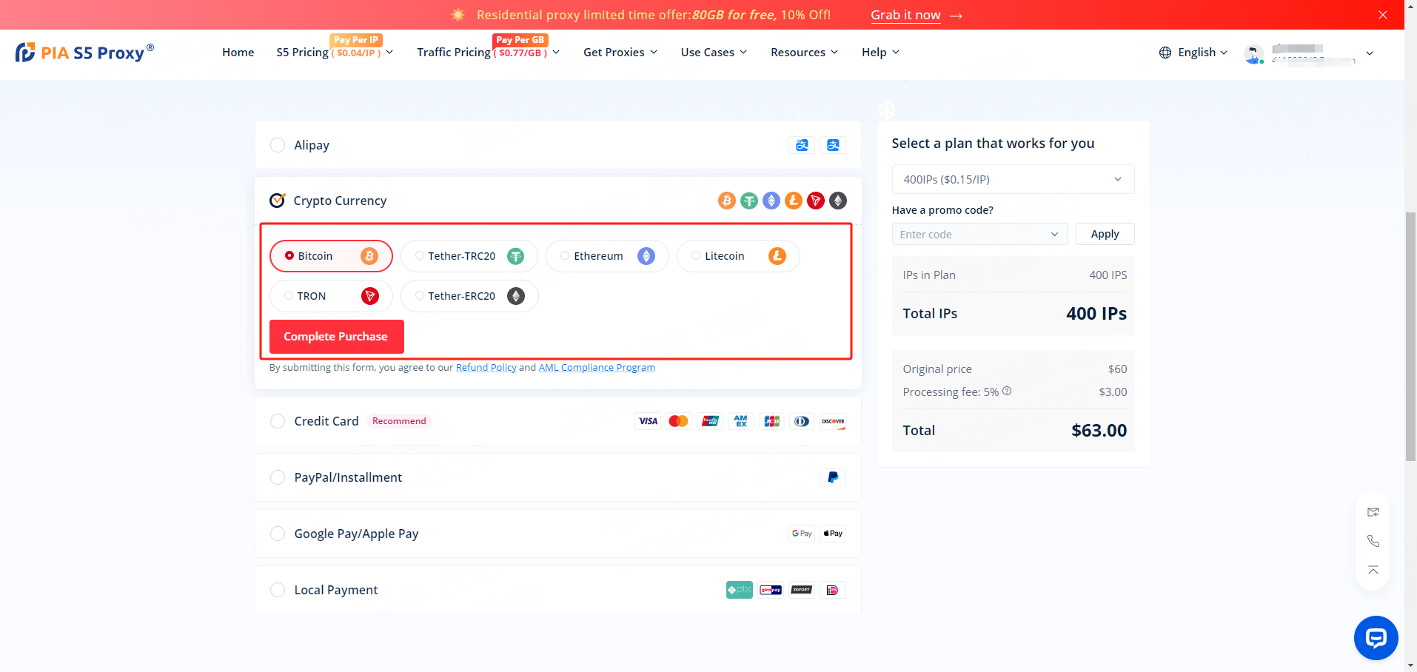Viewport: 1417px width, 672px height.
Task: Expand the English language selector
Action: [1193, 53]
